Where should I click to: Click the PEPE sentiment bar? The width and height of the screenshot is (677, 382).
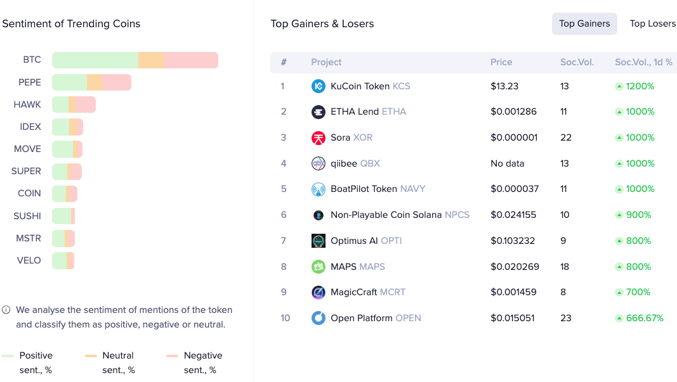[x=91, y=82]
